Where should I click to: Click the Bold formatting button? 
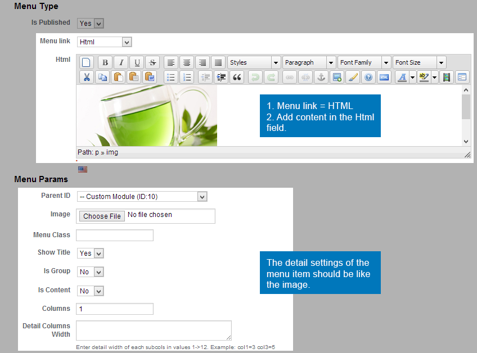pyautogui.click(x=105, y=62)
